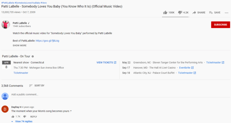Click the '194K subscribers' text
The height and width of the screenshot is (123, 231).
pos(22,26)
